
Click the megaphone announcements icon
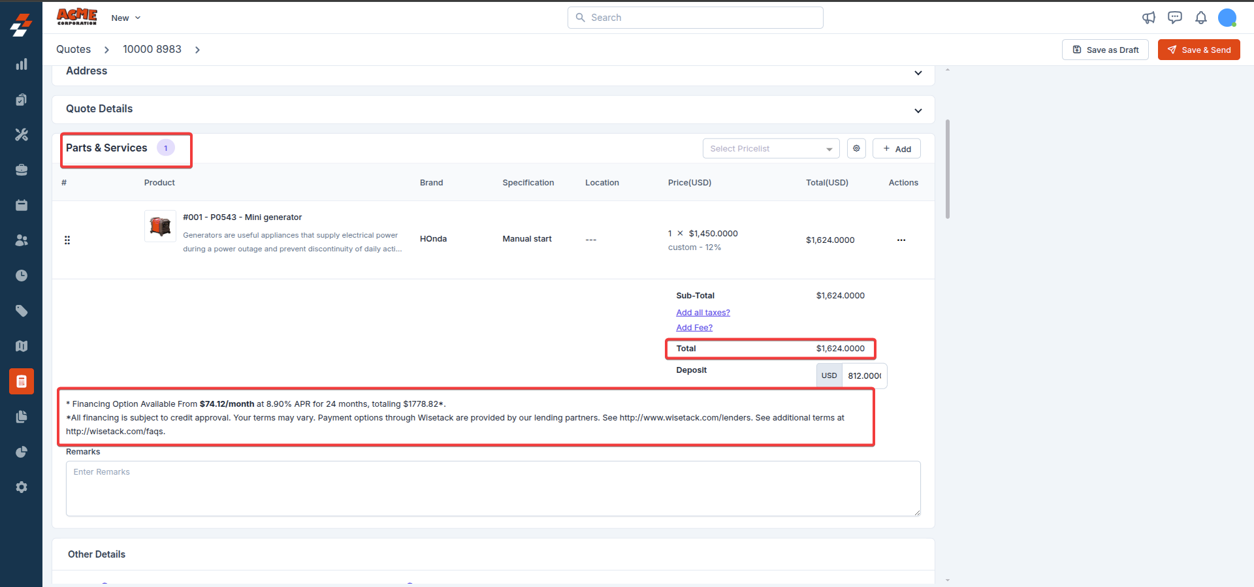point(1149,18)
